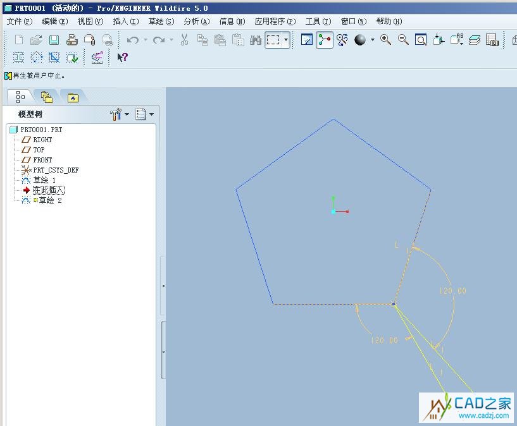Open the View Manager icon
This screenshot has width=517, height=426.
(x=492, y=40)
